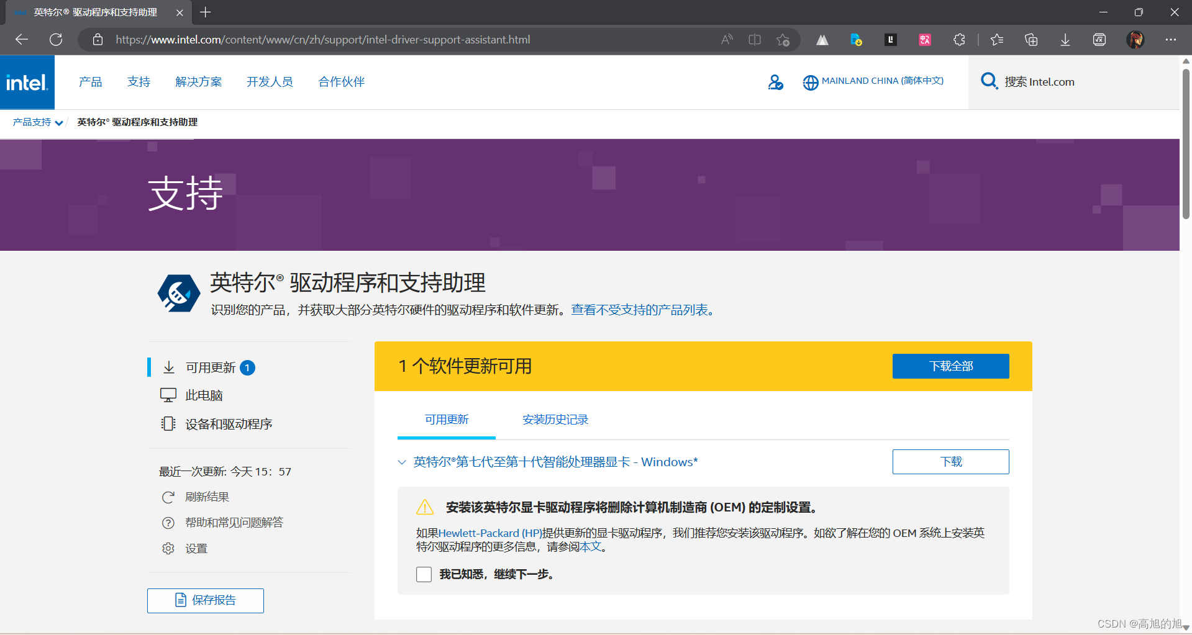Open browser downloads icon

pyautogui.click(x=1065, y=40)
